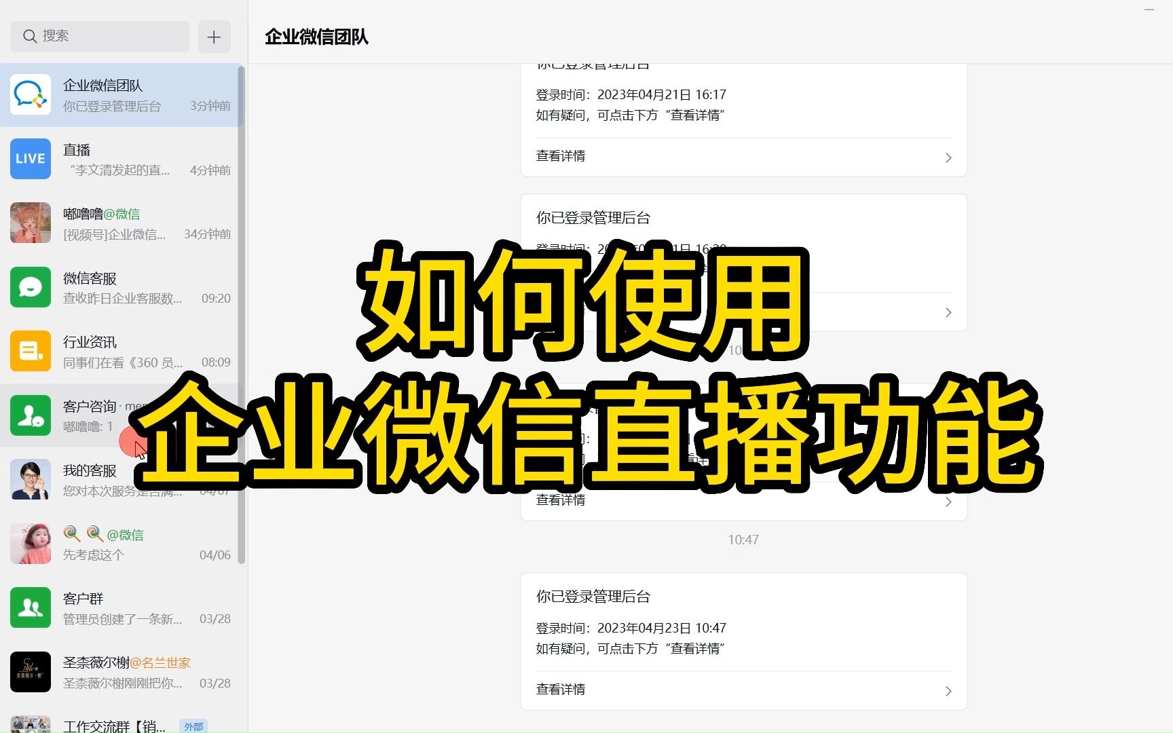Image resolution: width=1173 pixels, height=733 pixels.
Task: Open the 圣柰薇尔榭@名兰世家 avatar
Action: coord(31,672)
